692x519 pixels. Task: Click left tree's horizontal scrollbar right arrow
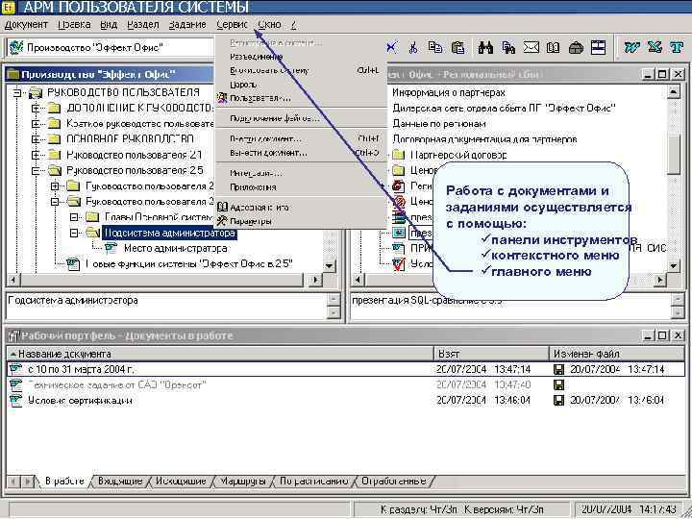(314, 280)
